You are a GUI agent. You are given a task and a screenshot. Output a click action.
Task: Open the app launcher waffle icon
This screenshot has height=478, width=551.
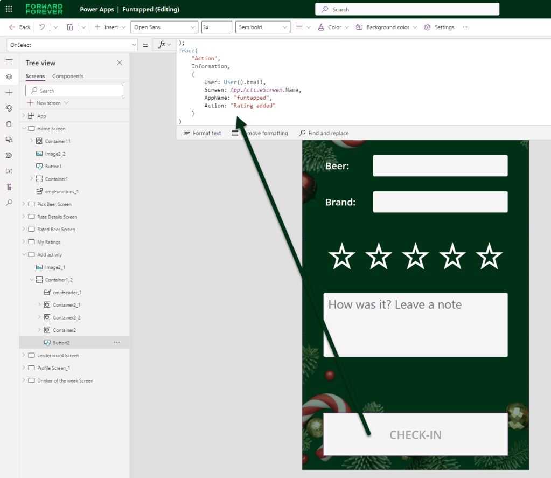pos(9,9)
